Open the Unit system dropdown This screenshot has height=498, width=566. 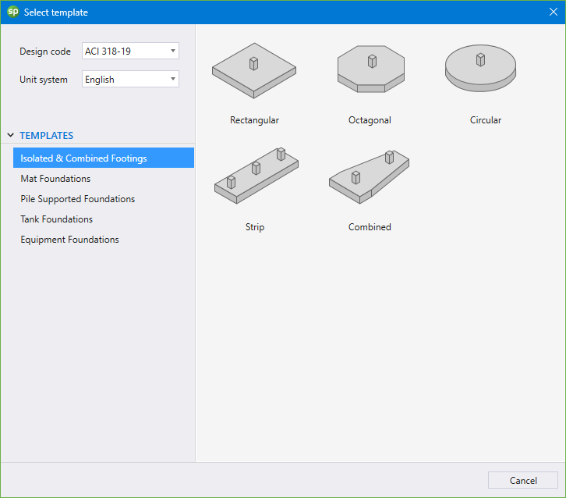pyautogui.click(x=130, y=80)
